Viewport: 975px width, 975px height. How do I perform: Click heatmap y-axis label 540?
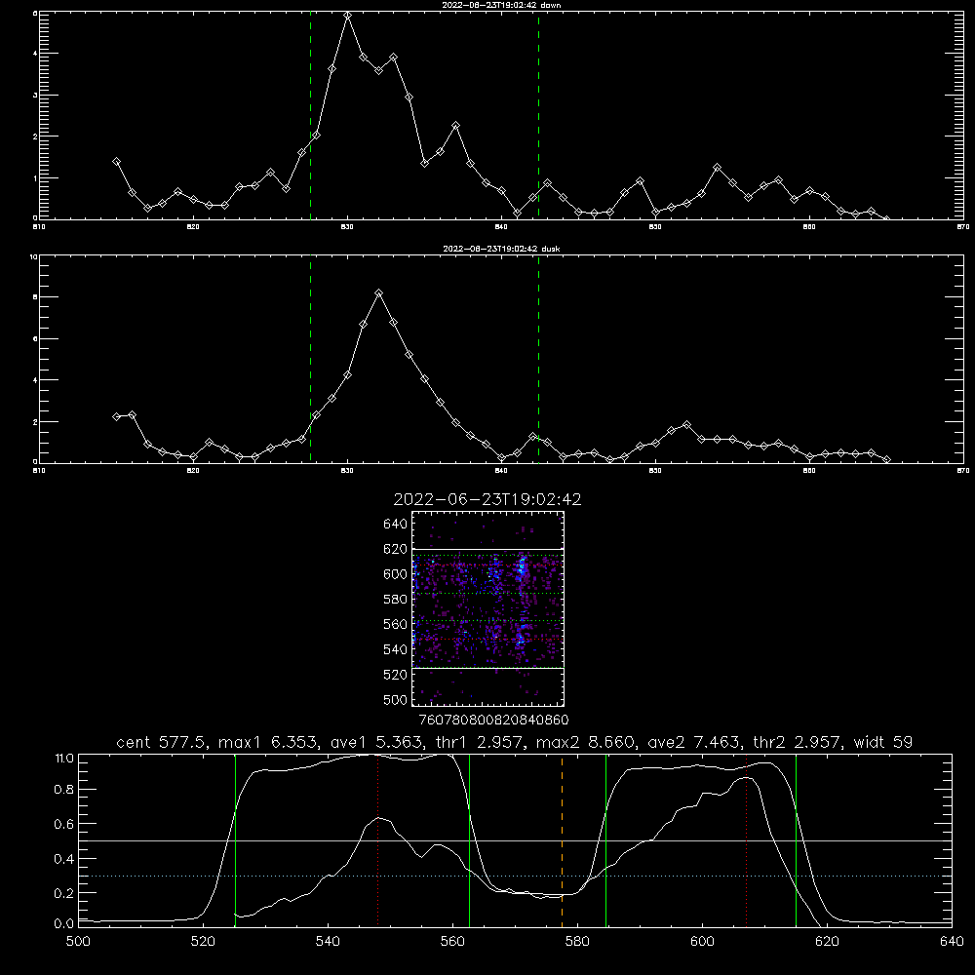(396, 649)
